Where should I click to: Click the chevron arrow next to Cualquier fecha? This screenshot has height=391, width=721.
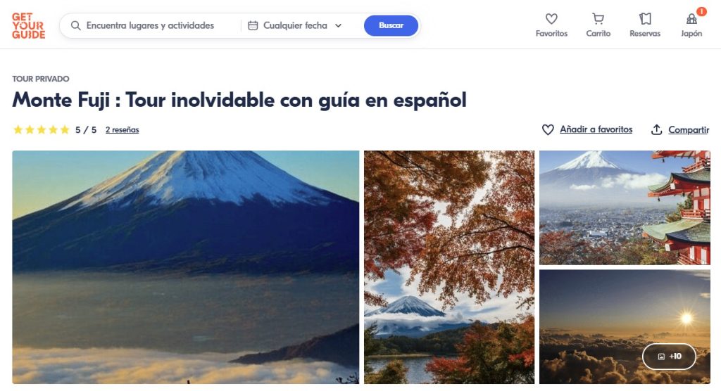click(x=339, y=26)
